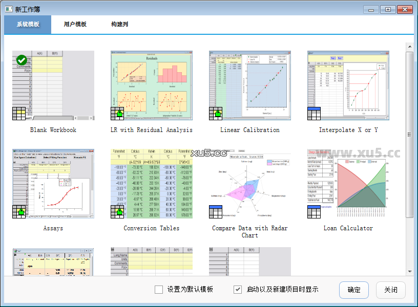Click the workbook badge icon on Linear Calibration
Screen dimensions: 418x307
click(216, 114)
